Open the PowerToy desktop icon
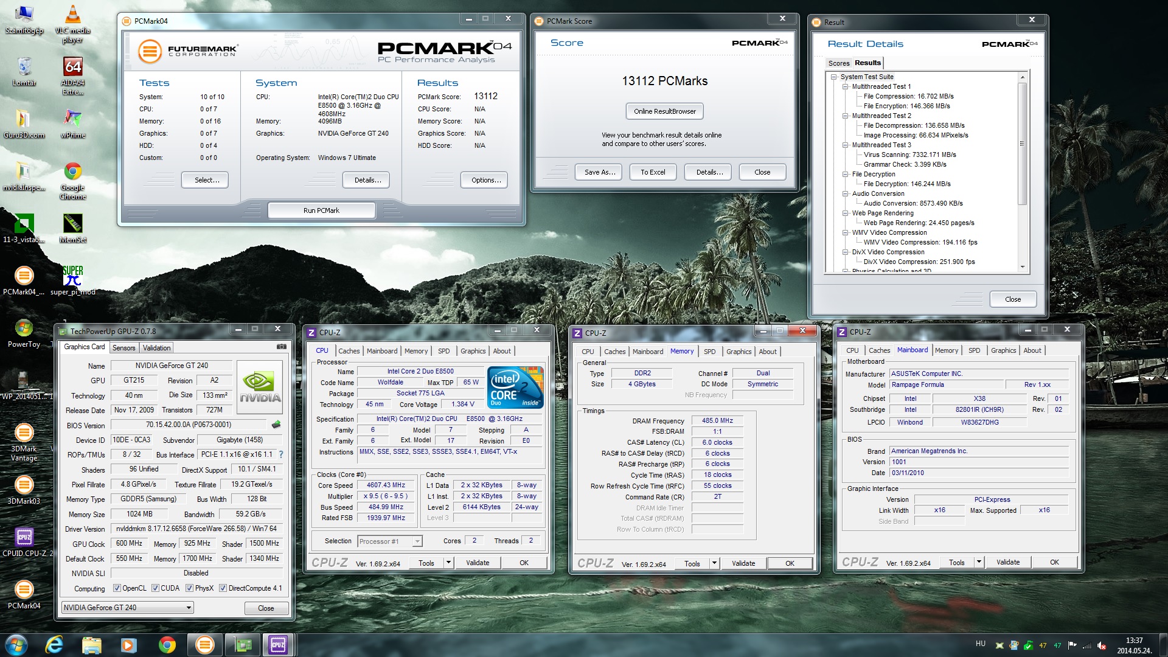The width and height of the screenshot is (1168, 657). 24,333
